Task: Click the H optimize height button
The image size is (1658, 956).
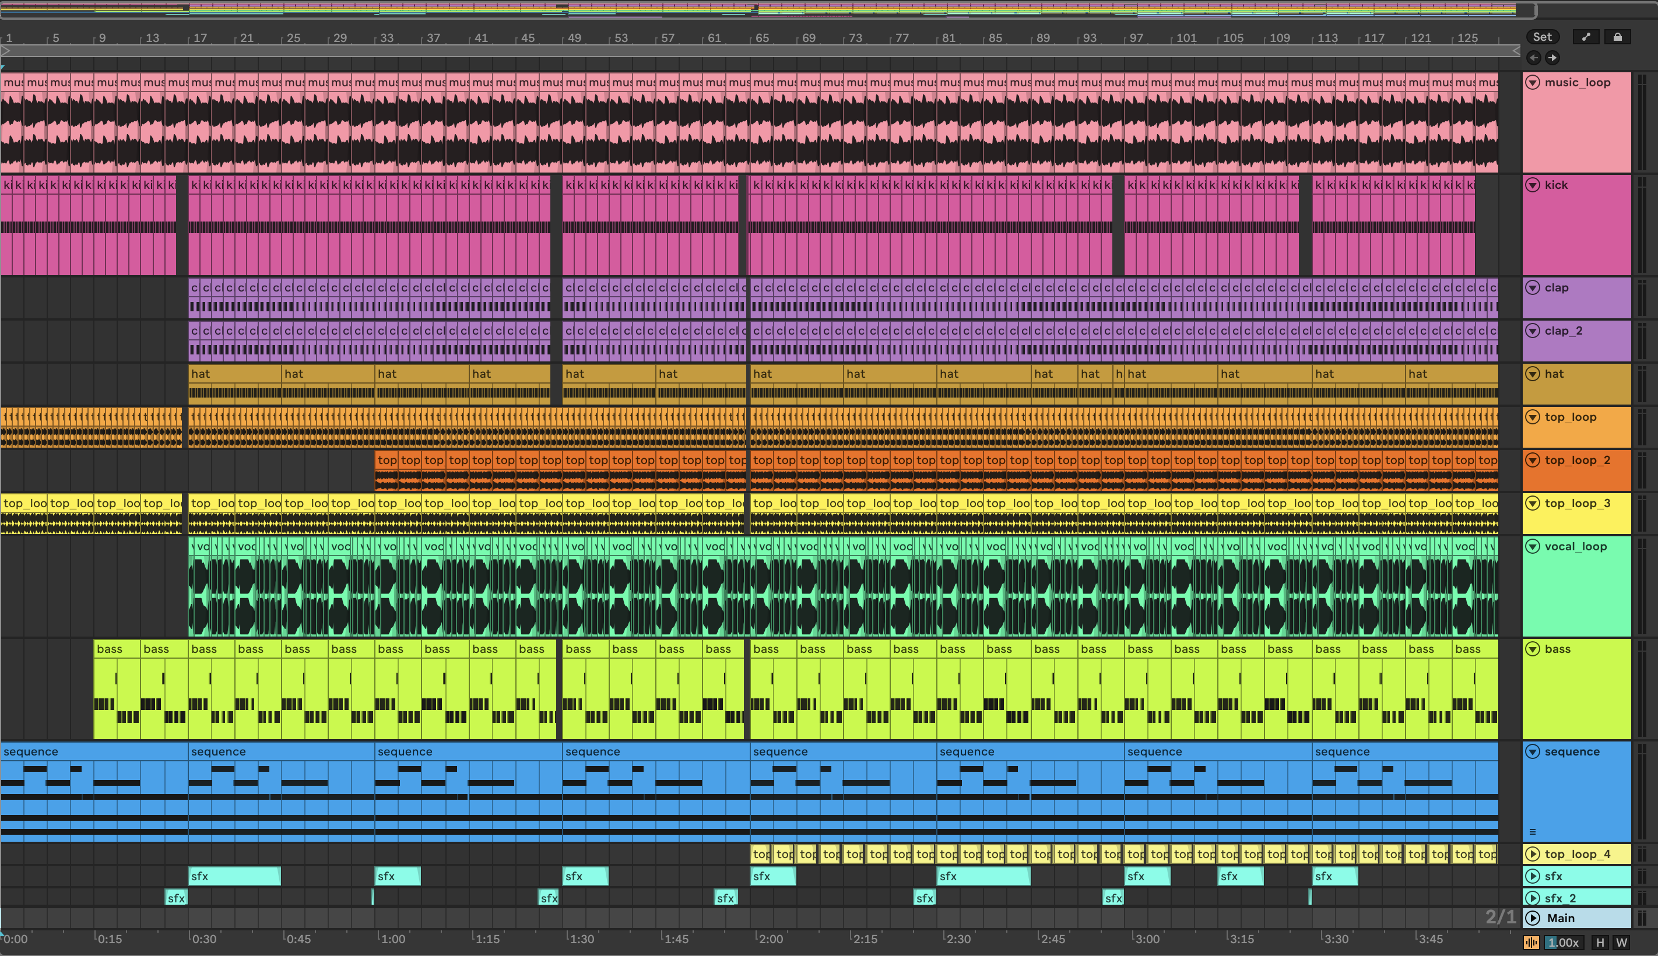Action: coord(1600,942)
